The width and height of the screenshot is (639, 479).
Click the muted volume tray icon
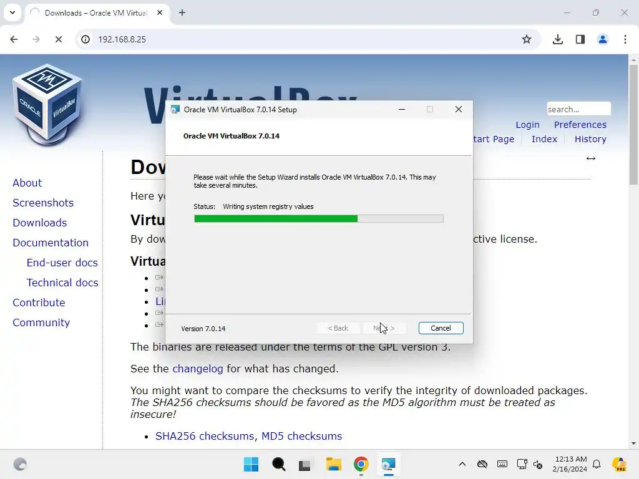click(538, 465)
